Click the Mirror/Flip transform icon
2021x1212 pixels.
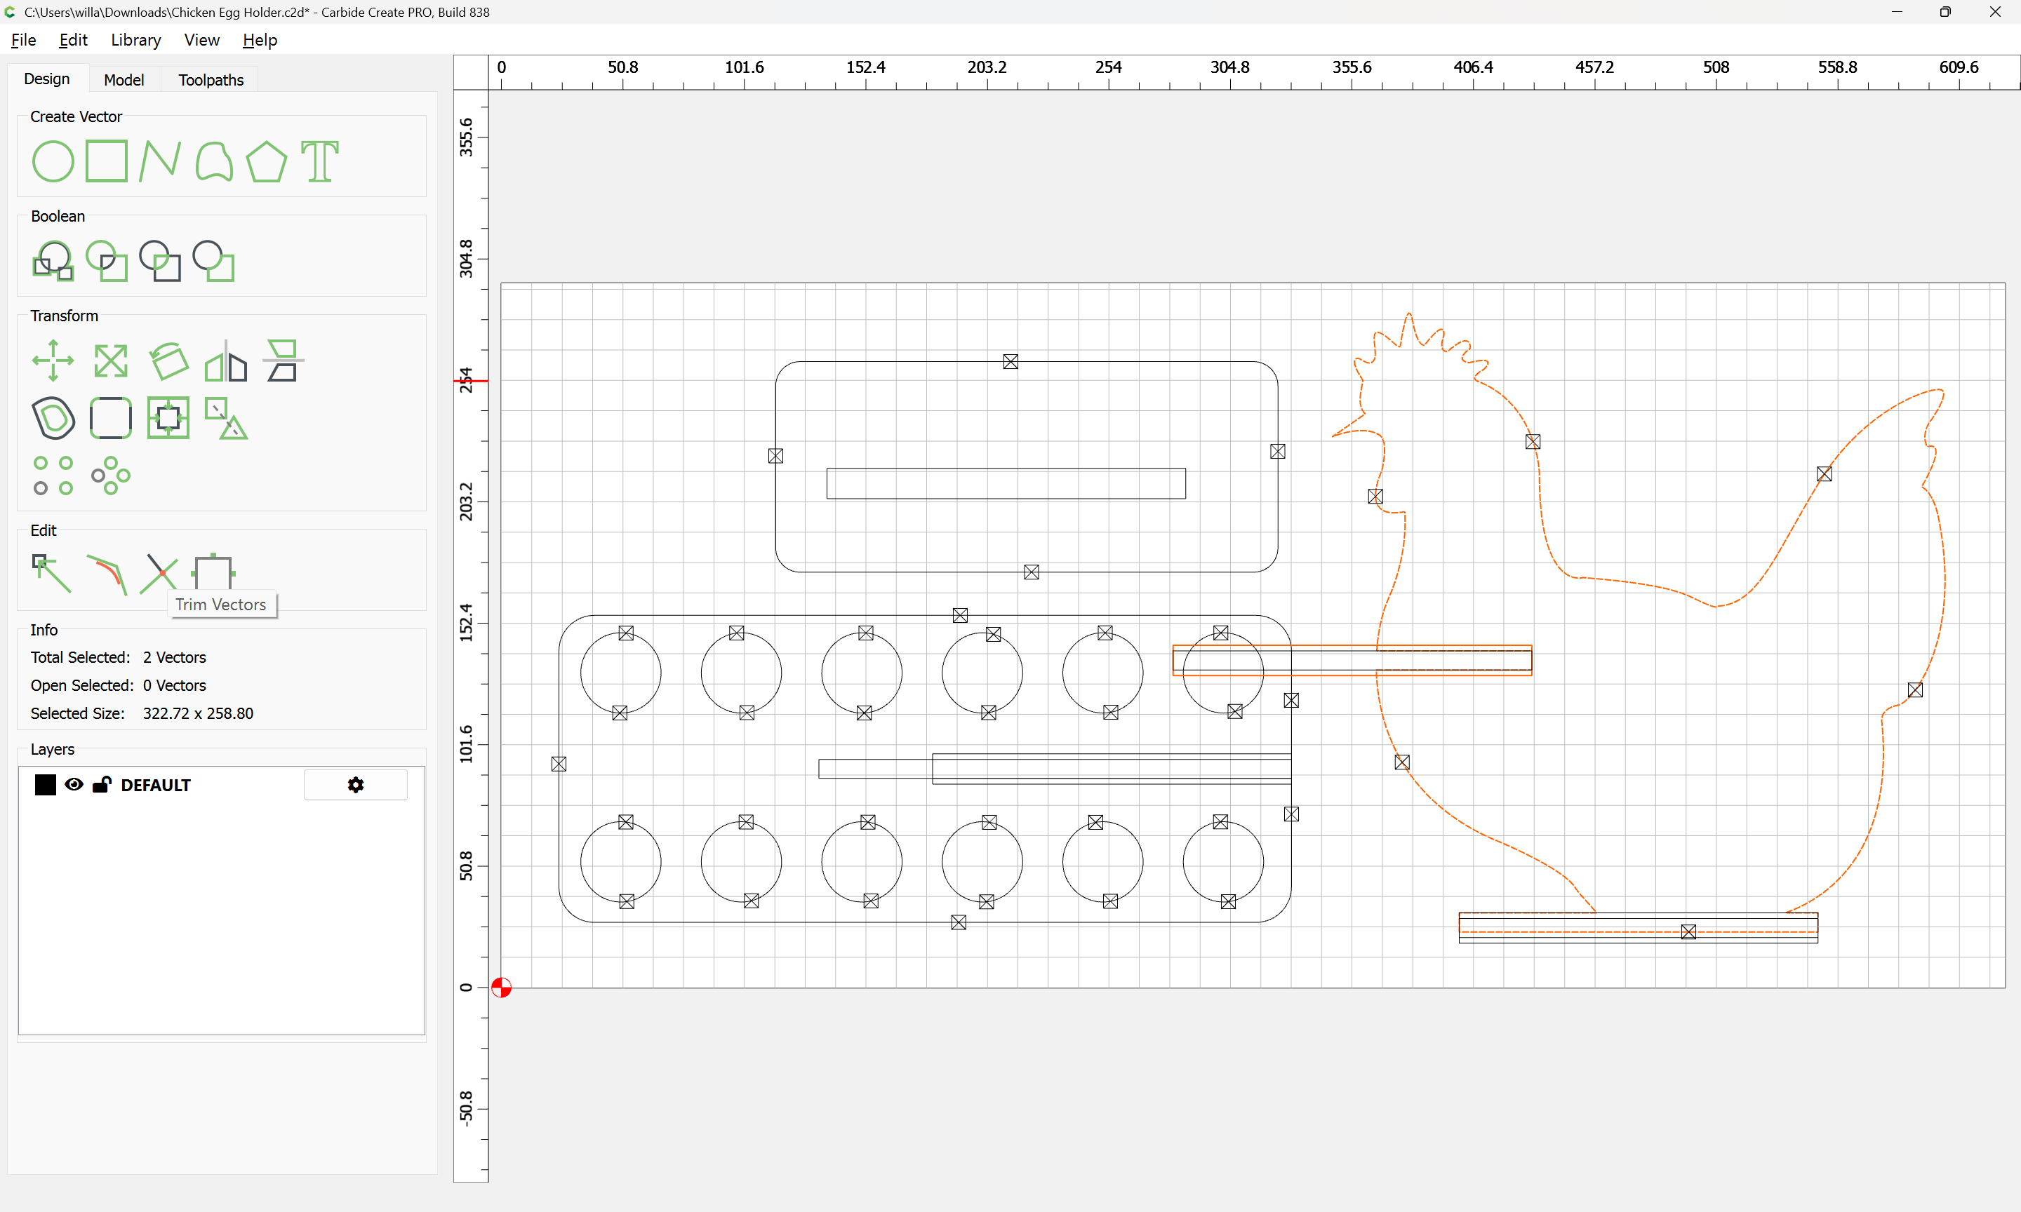click(x=225, y=361)
